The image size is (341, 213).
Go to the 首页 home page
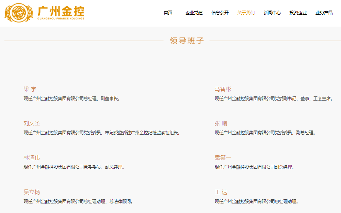pyautogui.click(x=168, y=13)
